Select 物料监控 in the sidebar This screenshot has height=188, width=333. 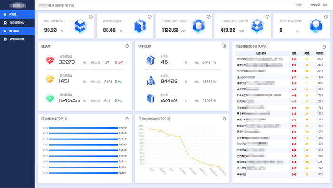tap(17, 31)
